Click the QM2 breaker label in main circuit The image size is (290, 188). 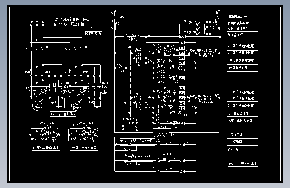(x=86, y=47)
